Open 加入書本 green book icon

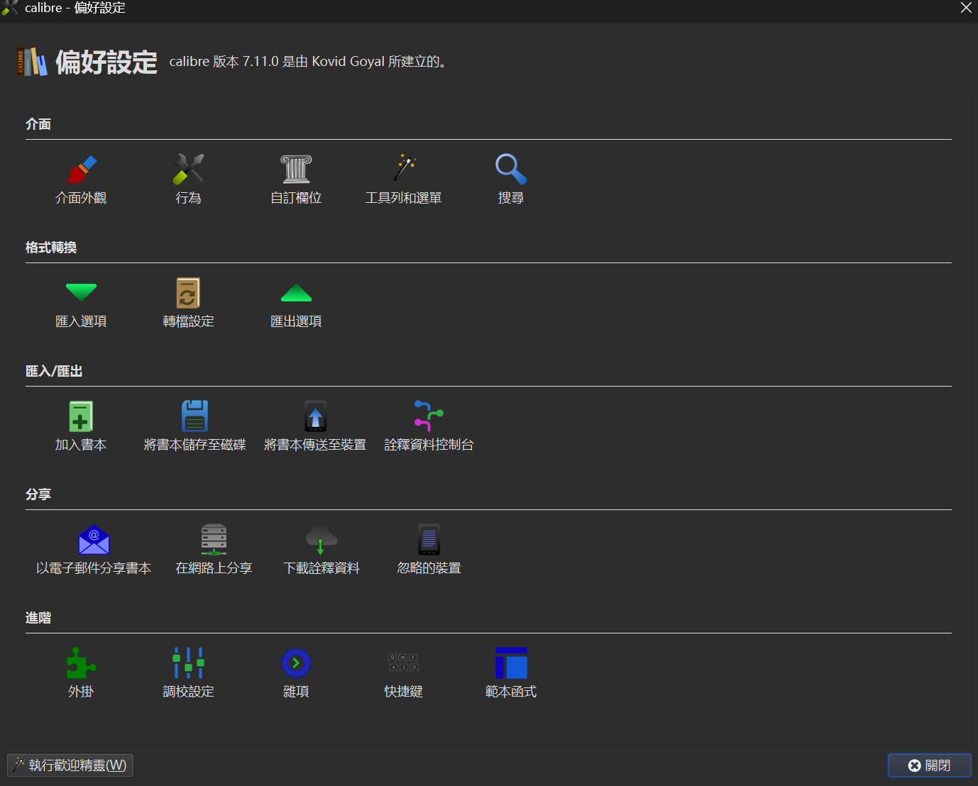pyautogui.click(x=81, y=416)
